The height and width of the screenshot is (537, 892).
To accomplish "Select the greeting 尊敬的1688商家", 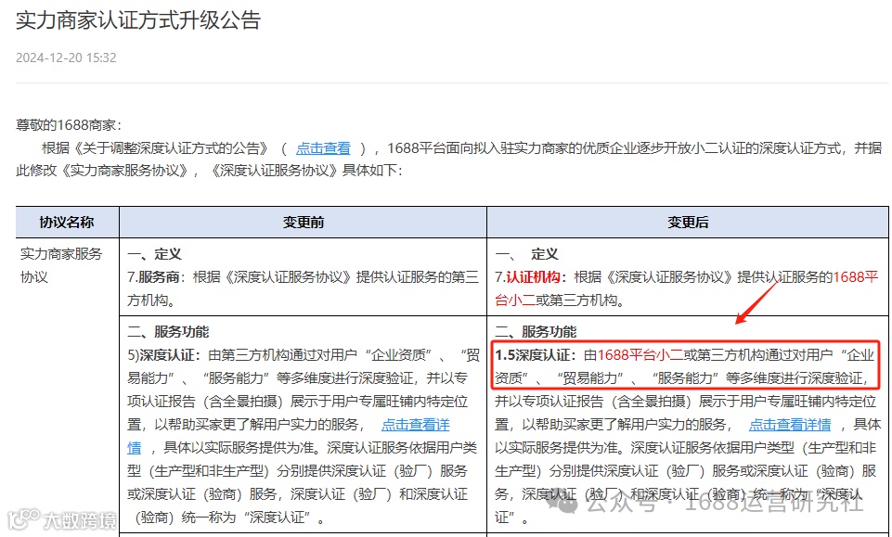I will (x=69, y=125).
